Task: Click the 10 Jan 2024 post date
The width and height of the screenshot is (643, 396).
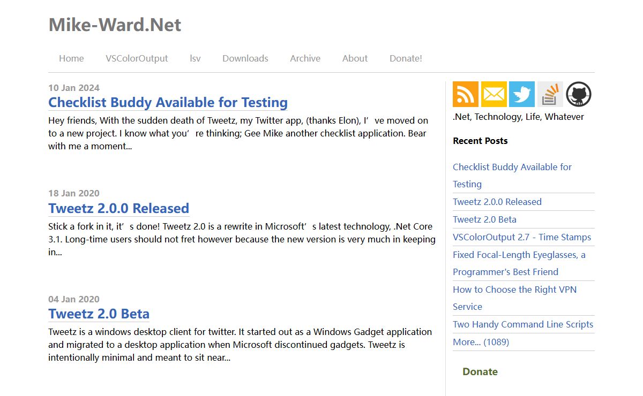Action: tap(74, 88)
